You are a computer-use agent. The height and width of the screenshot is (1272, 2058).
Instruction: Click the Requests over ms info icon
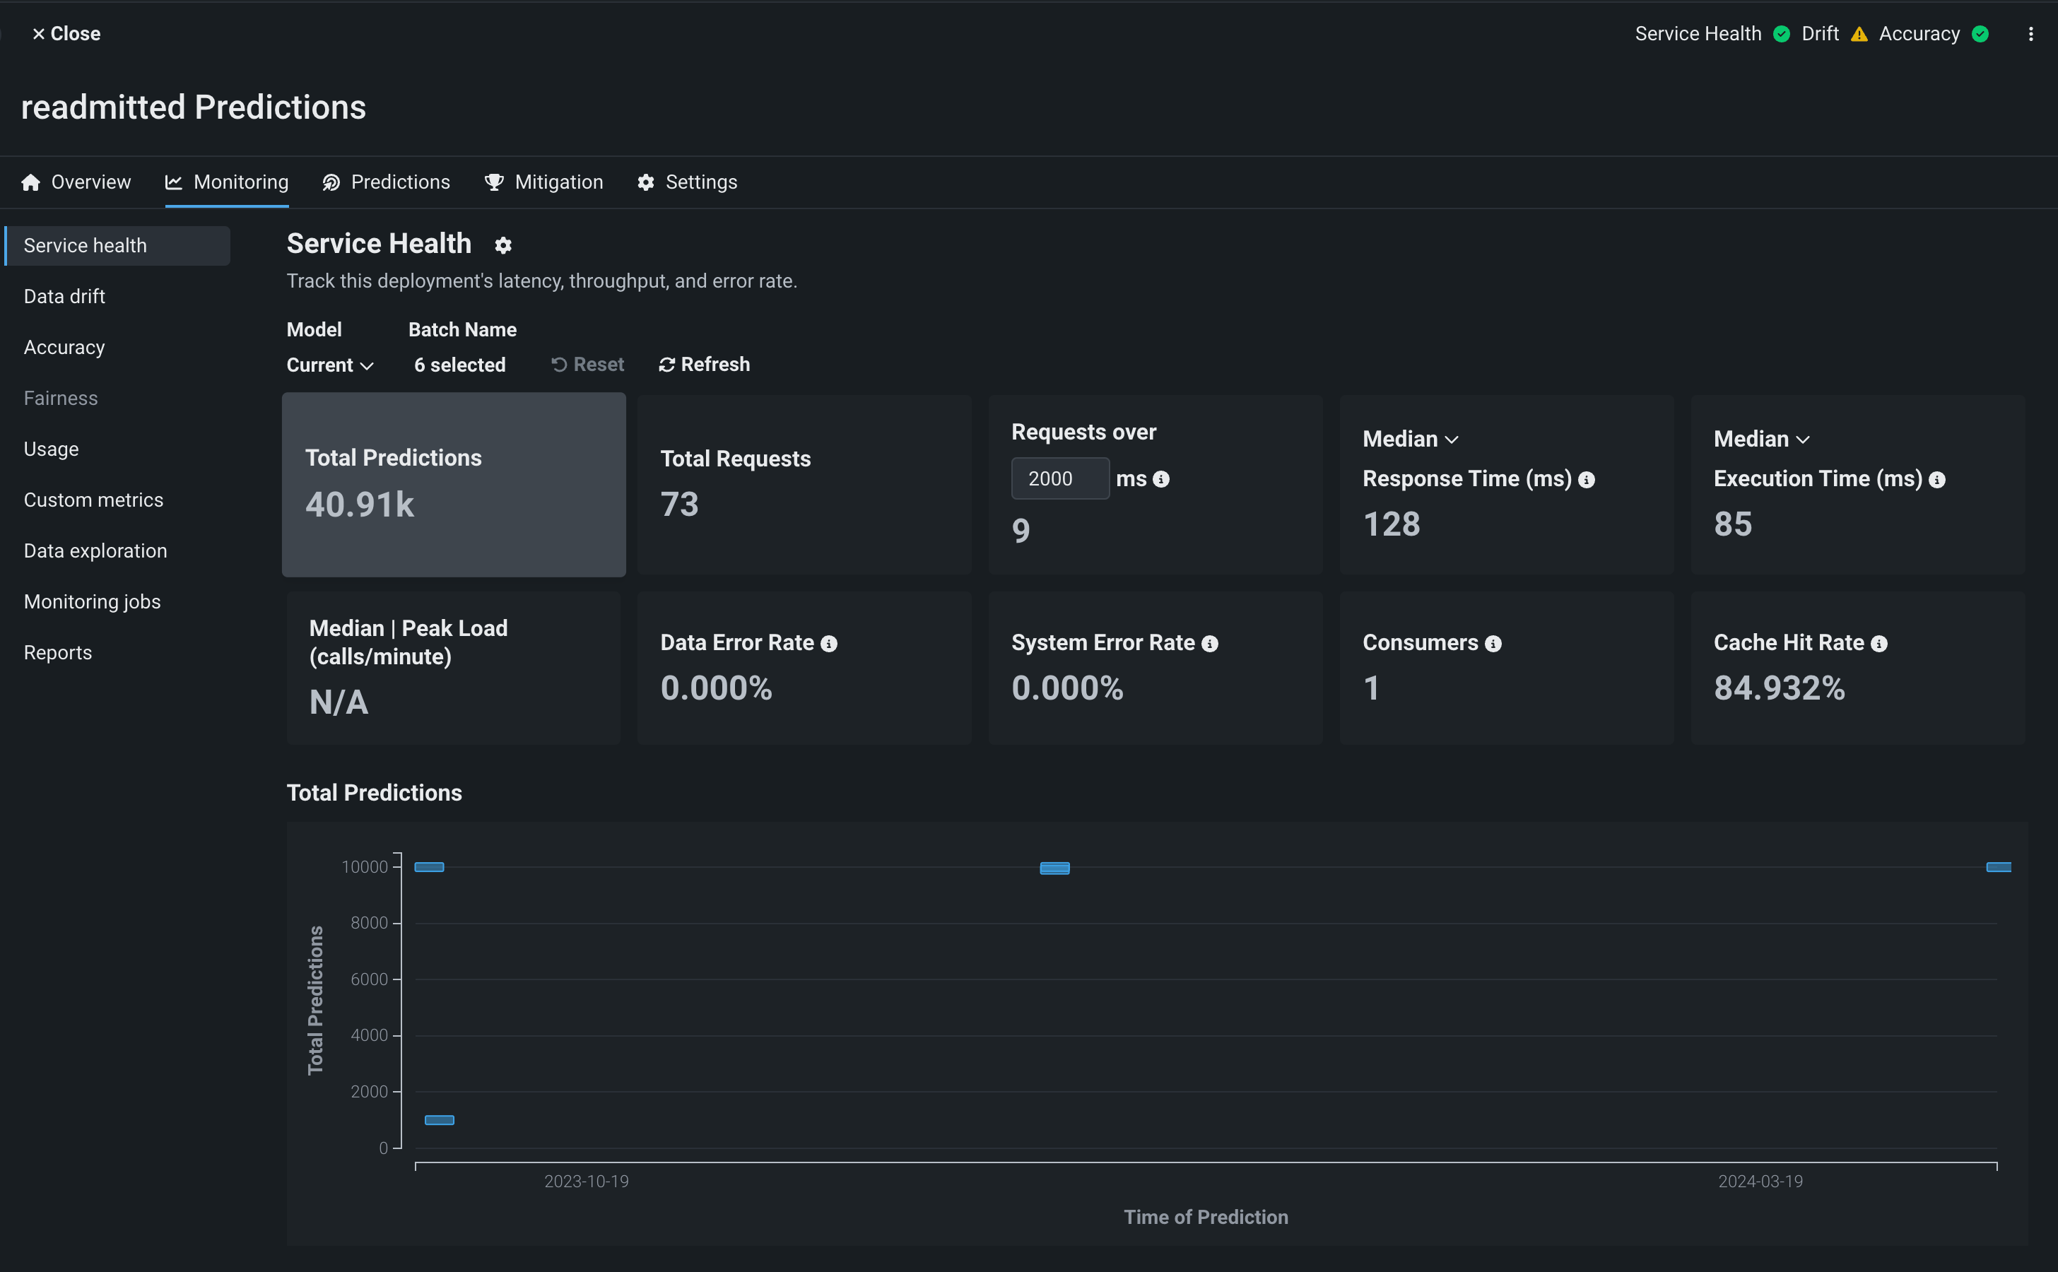point(1161,480)
